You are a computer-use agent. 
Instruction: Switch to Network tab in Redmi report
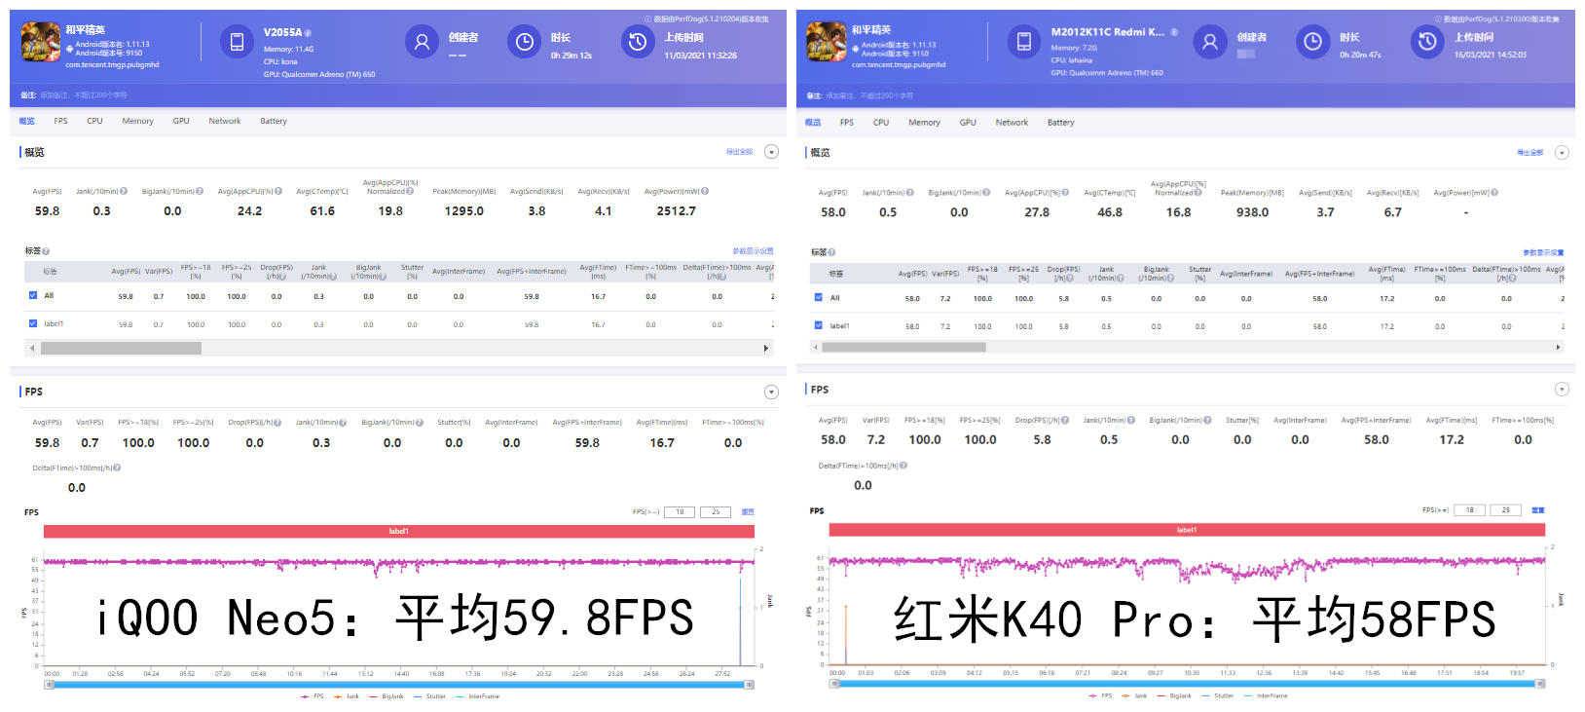click(1012, 123)
